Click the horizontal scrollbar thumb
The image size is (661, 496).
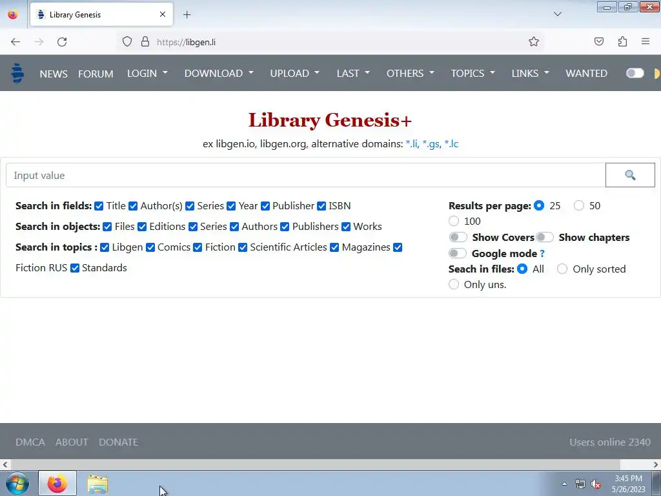315,465
